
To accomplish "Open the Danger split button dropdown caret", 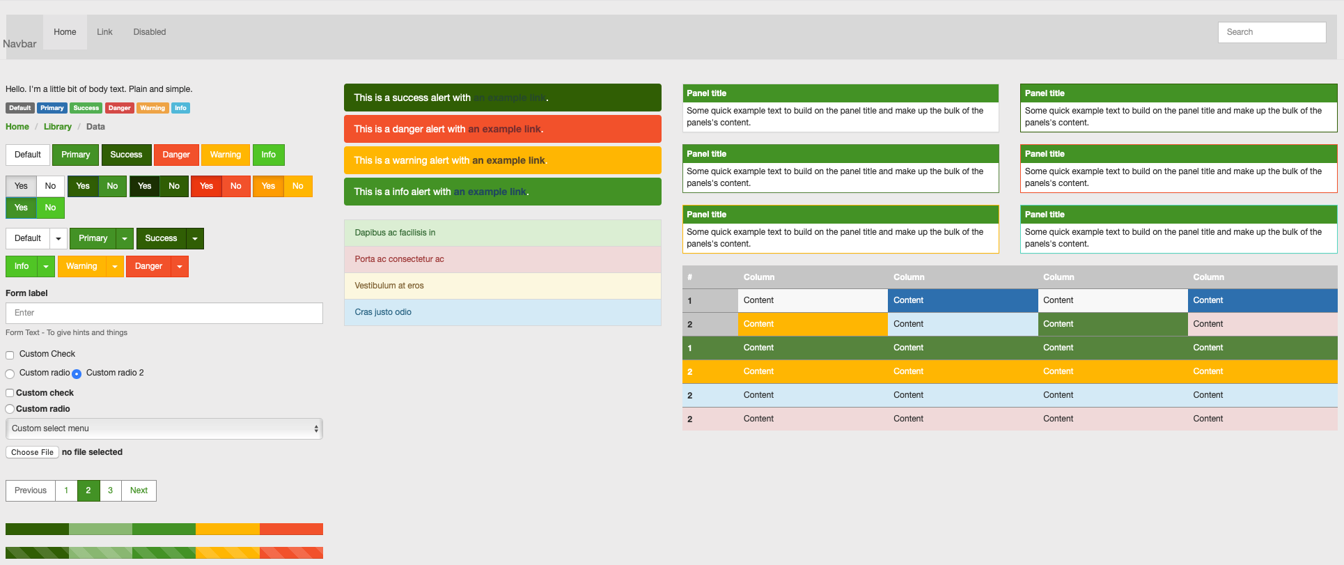I will click(180, 266).
